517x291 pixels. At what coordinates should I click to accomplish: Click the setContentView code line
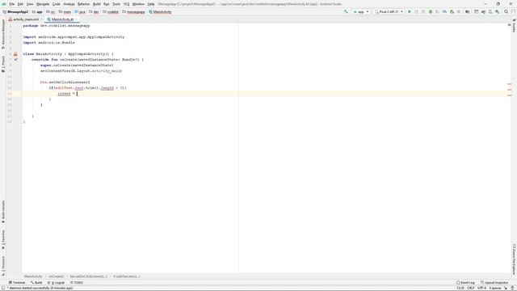(81, 71)
